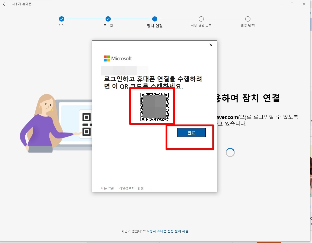Click the 사용자 휴대폰 window title

click(x=22, y=4)
